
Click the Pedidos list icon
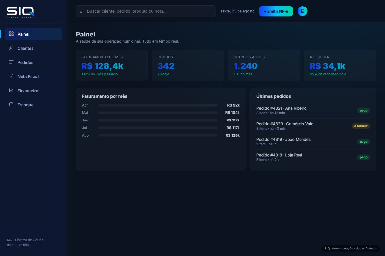(x=11, y=62)
